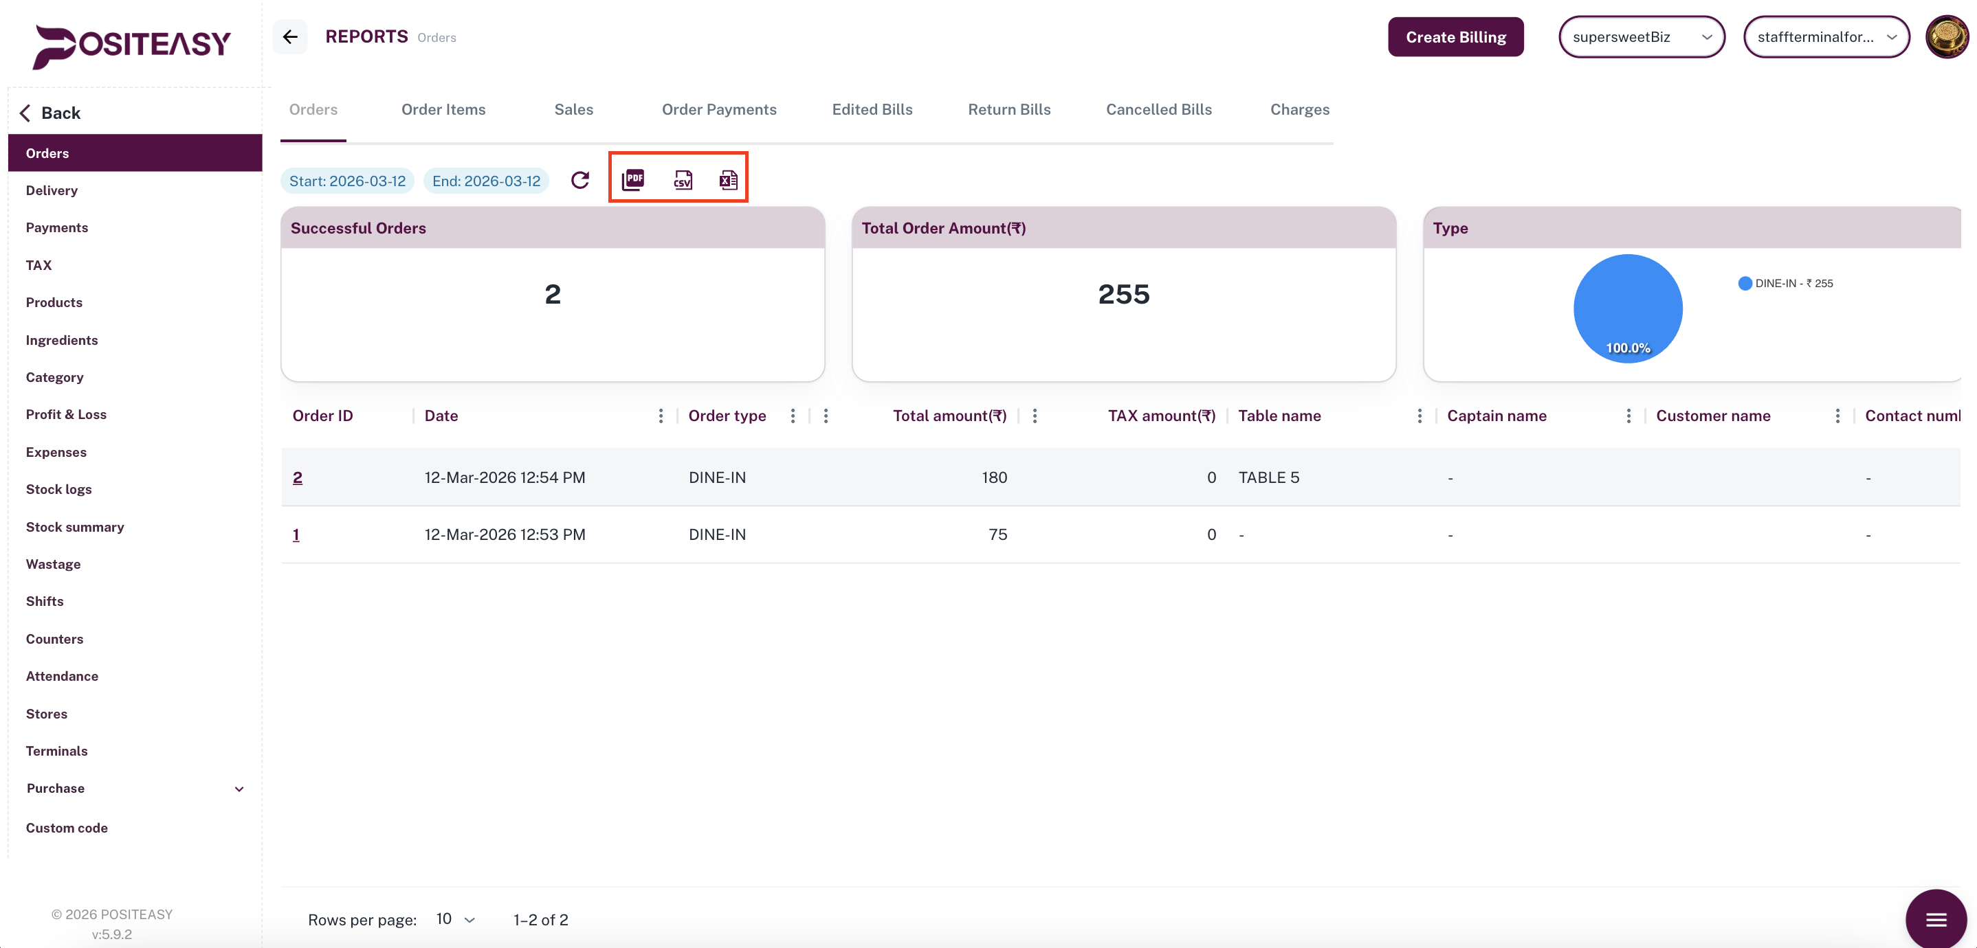Open the supersweetBiz store dropdown
This screenshot has height=948, width=1977.
click(1641, 37)
